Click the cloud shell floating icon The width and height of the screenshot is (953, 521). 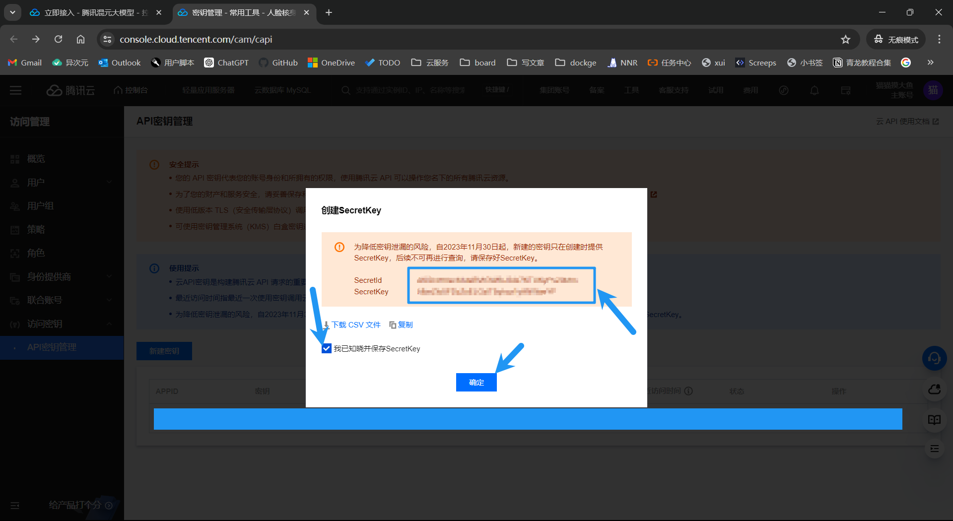pyautogui.click(x=934, y=390)
